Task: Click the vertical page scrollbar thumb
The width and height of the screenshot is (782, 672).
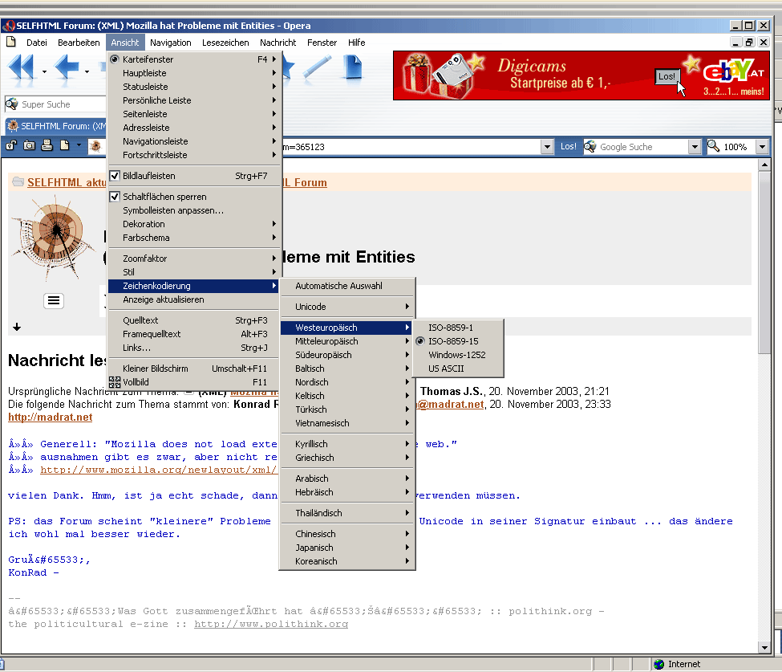Action: click(x=764, y=265)
